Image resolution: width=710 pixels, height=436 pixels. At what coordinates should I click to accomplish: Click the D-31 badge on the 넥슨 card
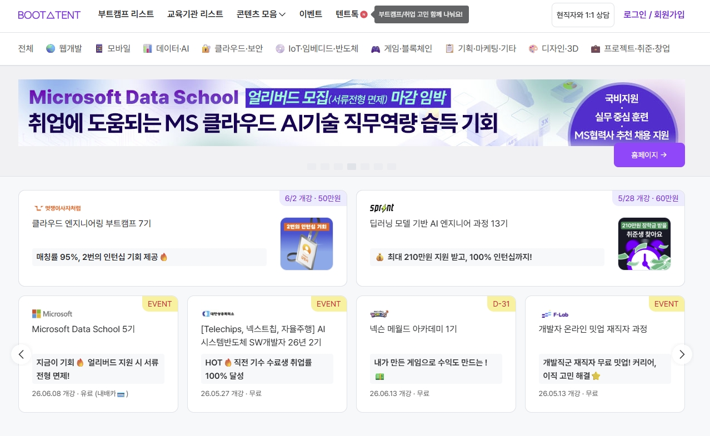501,304
